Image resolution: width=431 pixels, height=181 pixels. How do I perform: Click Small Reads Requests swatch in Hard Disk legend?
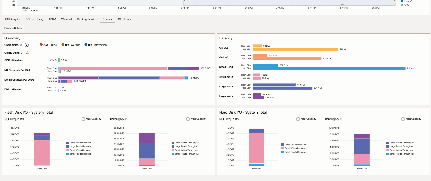282,152
